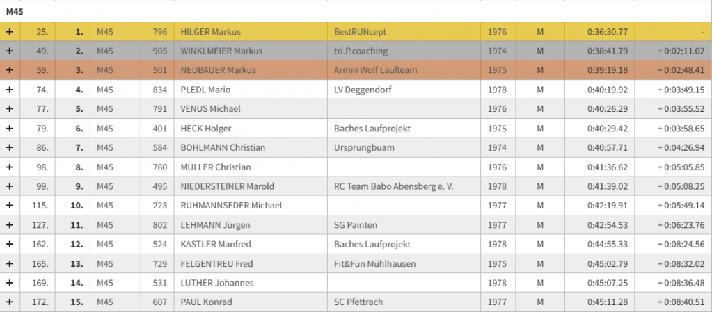Viewport: 712px width, 312px height.
Task: Expand the NIEDERSTEINER Marold row
Action: click(9, 186)
